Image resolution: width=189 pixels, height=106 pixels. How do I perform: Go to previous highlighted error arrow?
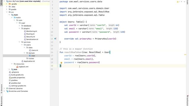pos(181,2)
